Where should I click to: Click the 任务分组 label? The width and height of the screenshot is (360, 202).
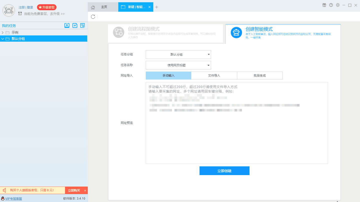pyautogui.click(x=127, y=54)
